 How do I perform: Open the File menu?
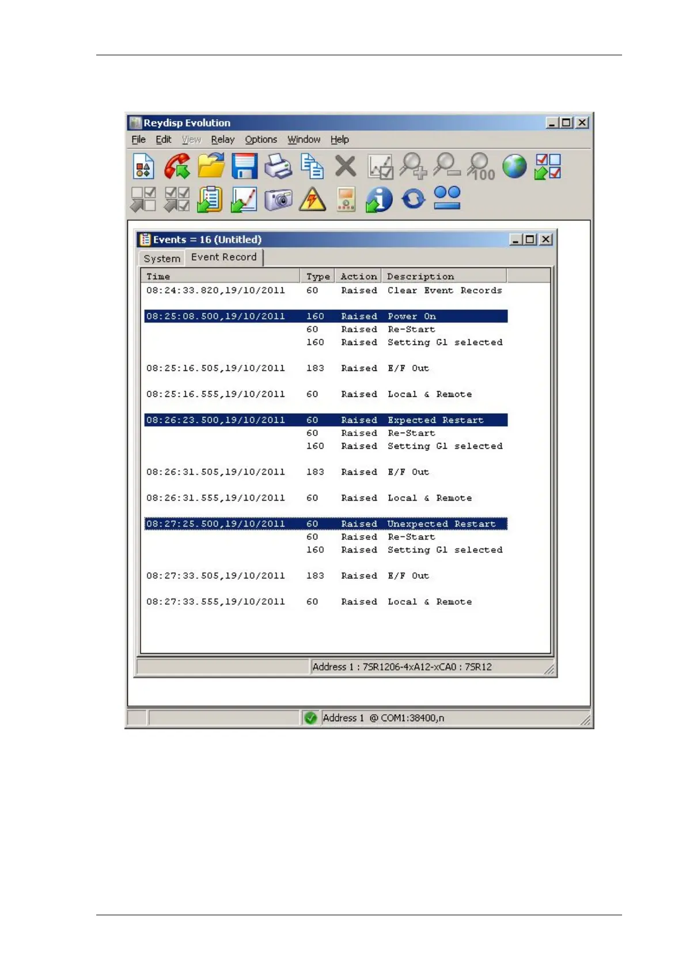point(139,139)
